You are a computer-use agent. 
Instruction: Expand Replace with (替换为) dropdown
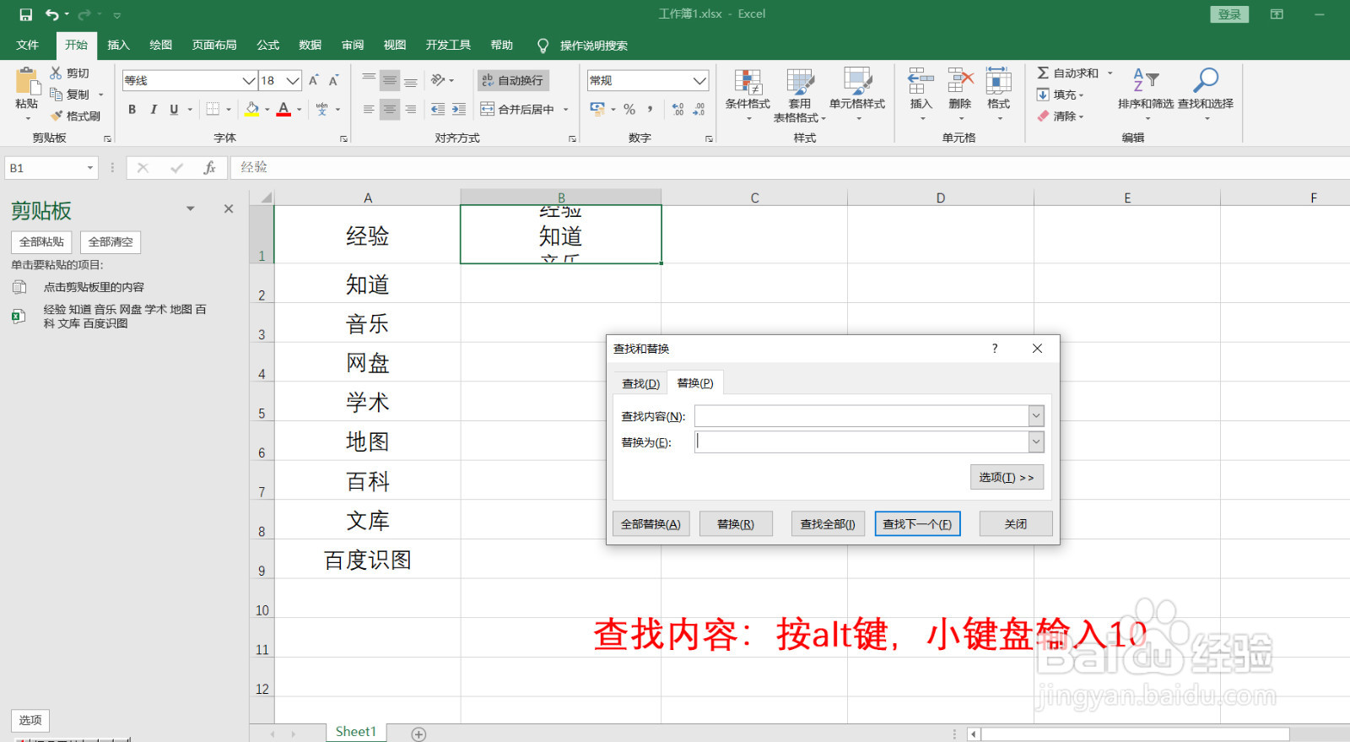pos(1036,441)
